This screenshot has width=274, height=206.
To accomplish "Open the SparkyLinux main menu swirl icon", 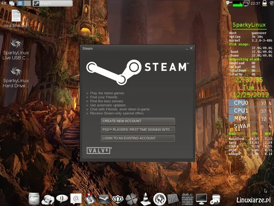I will (4, 3).
